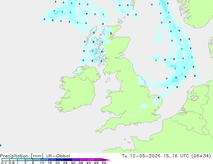Screen dimensions: 213x164
Task: Click the 'Tu 12-05-2026' date text
Action: [x=141, y=156]
